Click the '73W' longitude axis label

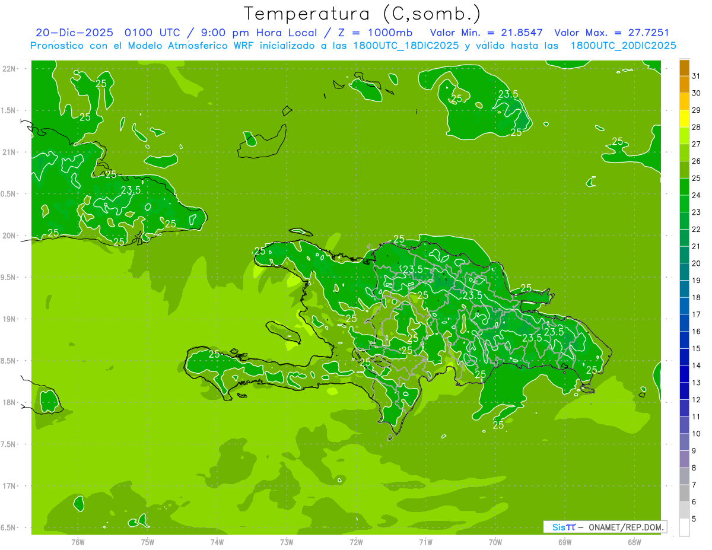pos(287,542)
